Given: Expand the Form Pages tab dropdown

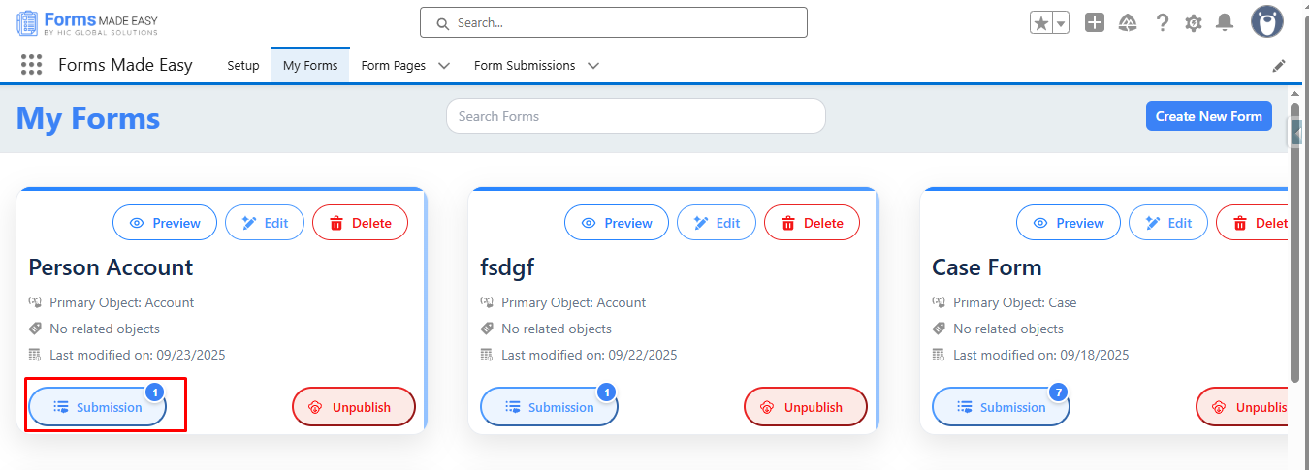Looking at the screenshot, I should (x=444, y=66).
